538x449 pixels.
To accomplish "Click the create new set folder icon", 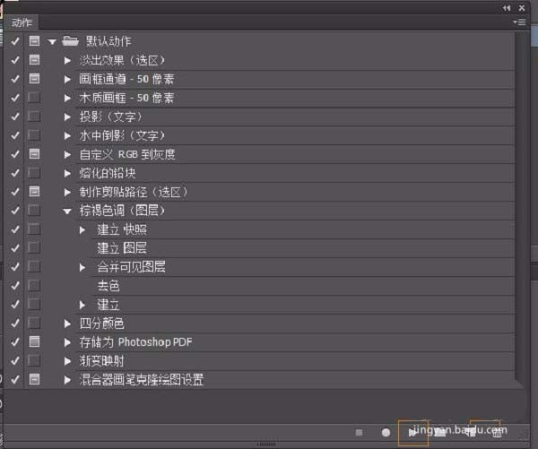I will [440, 432].
